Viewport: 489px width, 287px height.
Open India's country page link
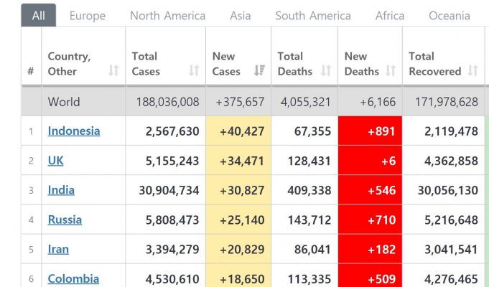coord(61,190)
